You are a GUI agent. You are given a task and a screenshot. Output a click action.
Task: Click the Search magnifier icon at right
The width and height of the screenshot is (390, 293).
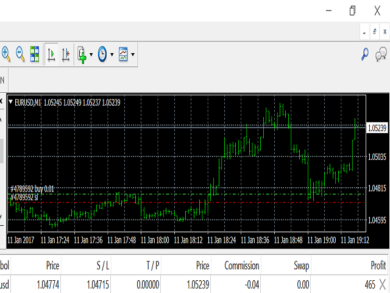click(x=365, y=54)
